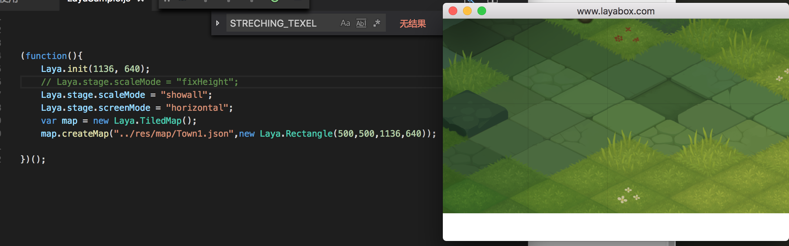Minimize the www.layabox.com window with the yellow button
Screen dimensions: 789x246
(x=467, y=11)
